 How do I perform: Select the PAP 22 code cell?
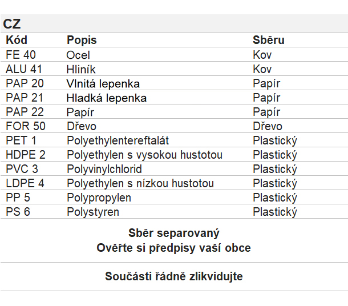tap(25, 112)
